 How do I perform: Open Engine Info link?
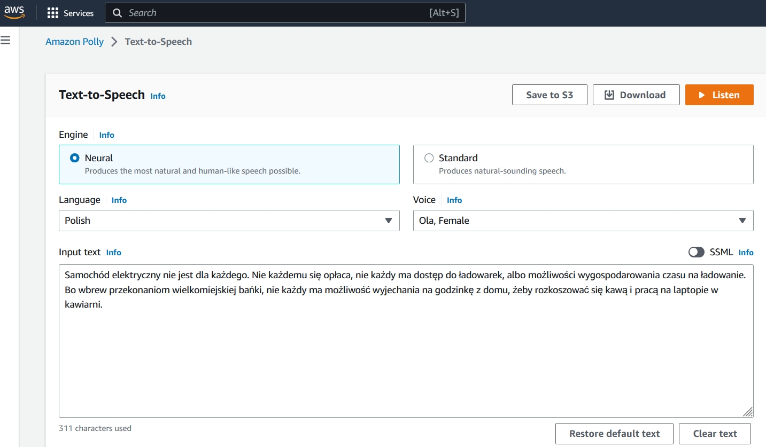coord(107,135)
